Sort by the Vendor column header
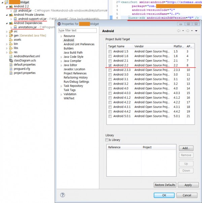 point(153,46)
